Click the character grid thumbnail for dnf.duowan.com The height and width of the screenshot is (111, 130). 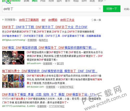coord(13,81)
